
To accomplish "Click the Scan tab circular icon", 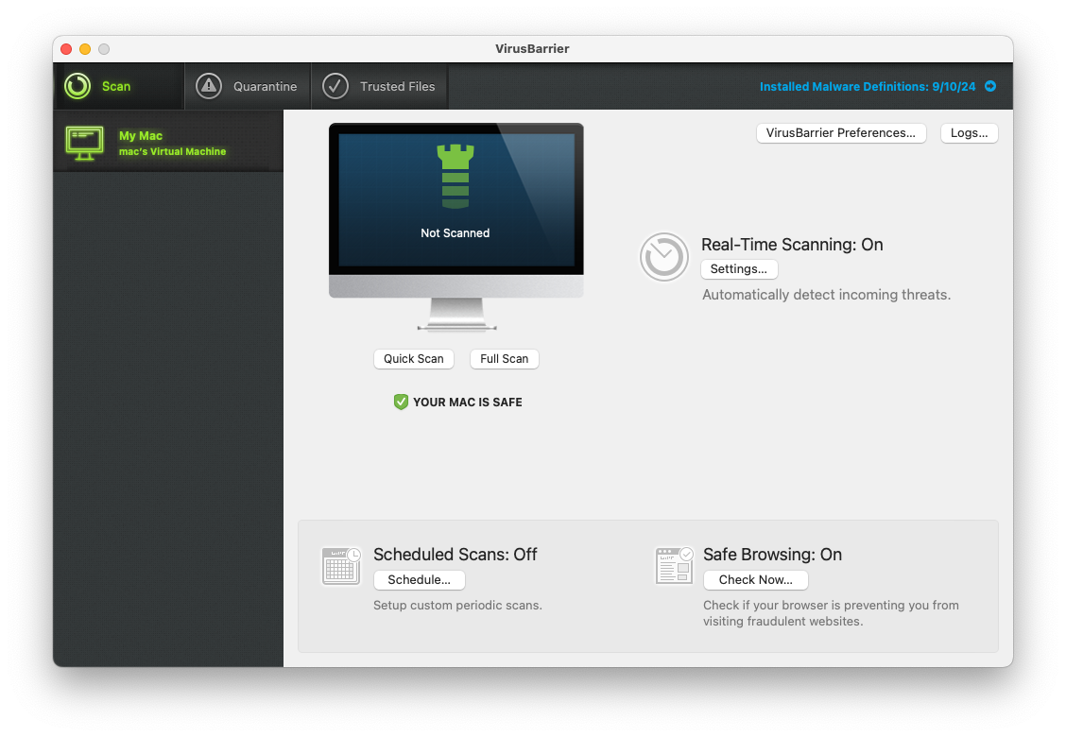I will (x=77, y=86).
